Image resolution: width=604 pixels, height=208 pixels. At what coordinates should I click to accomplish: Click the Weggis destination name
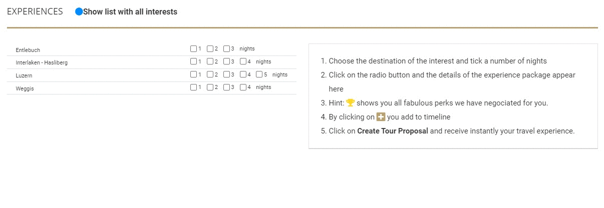tap(25, 88)
